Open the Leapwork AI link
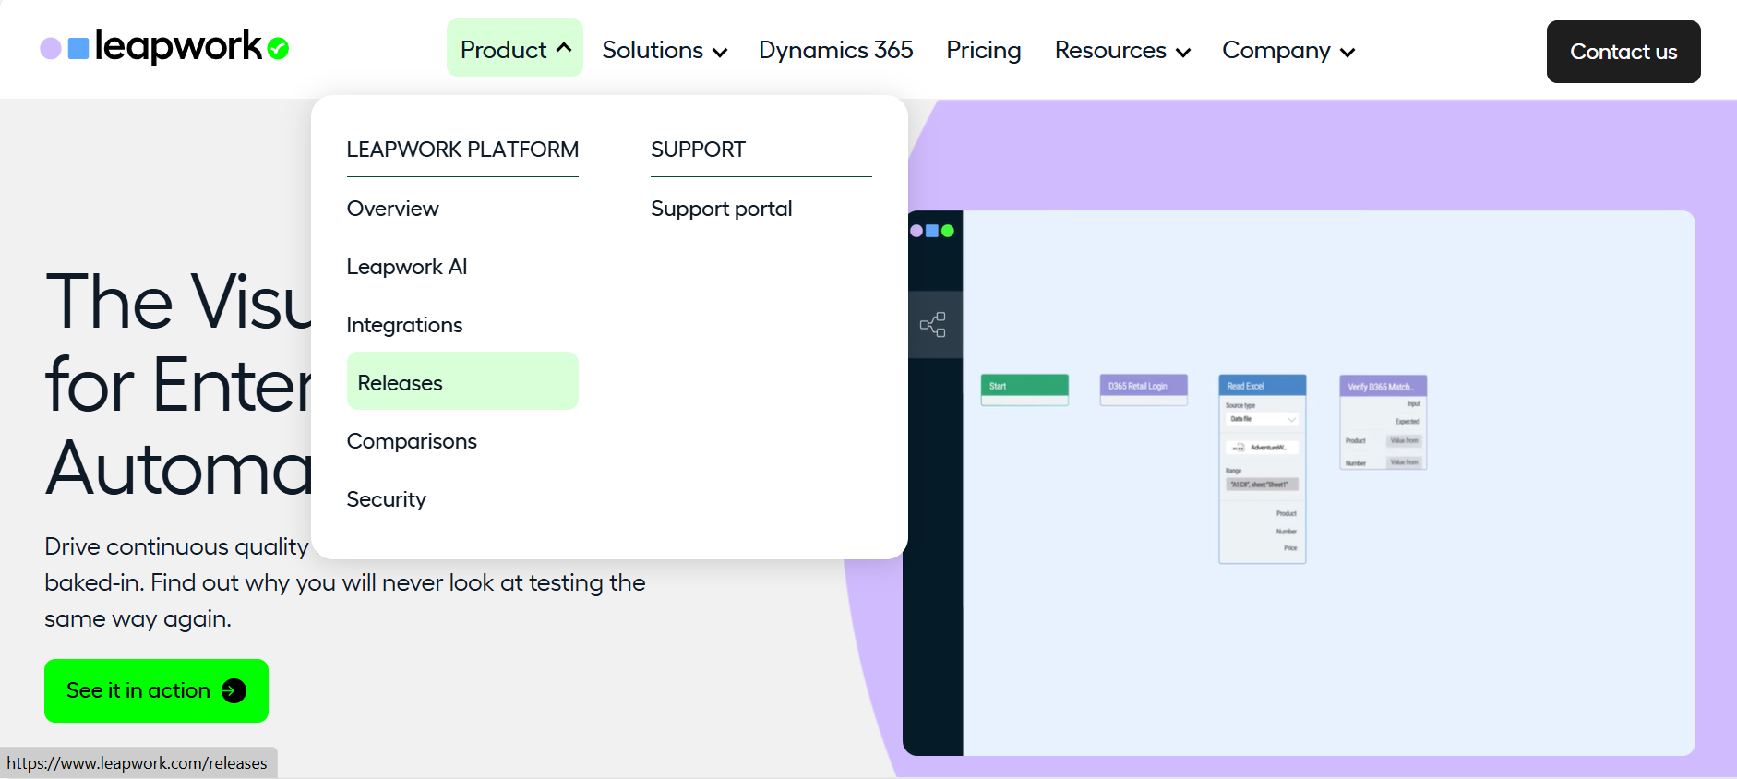 pos(407,267)
